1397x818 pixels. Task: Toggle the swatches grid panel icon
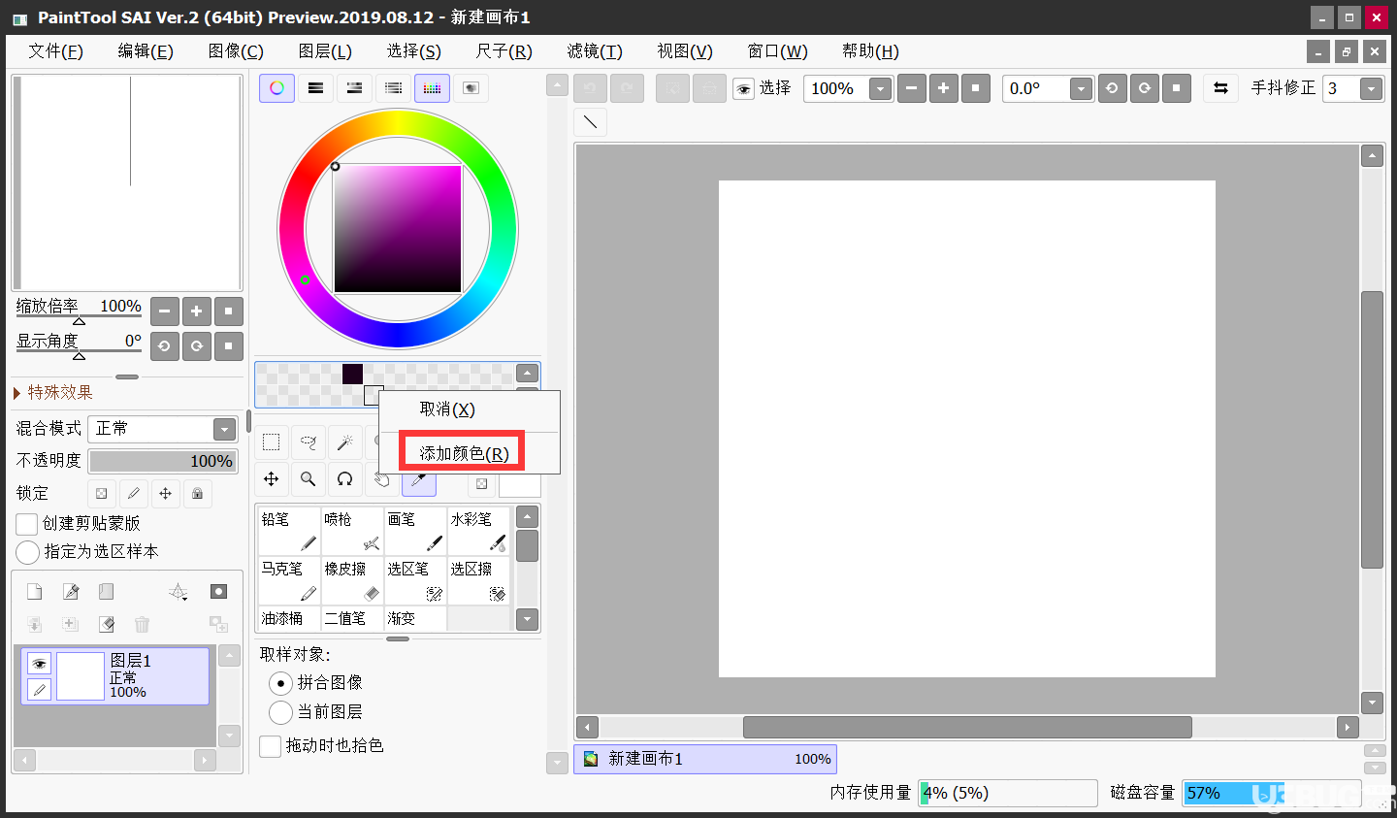432,88
